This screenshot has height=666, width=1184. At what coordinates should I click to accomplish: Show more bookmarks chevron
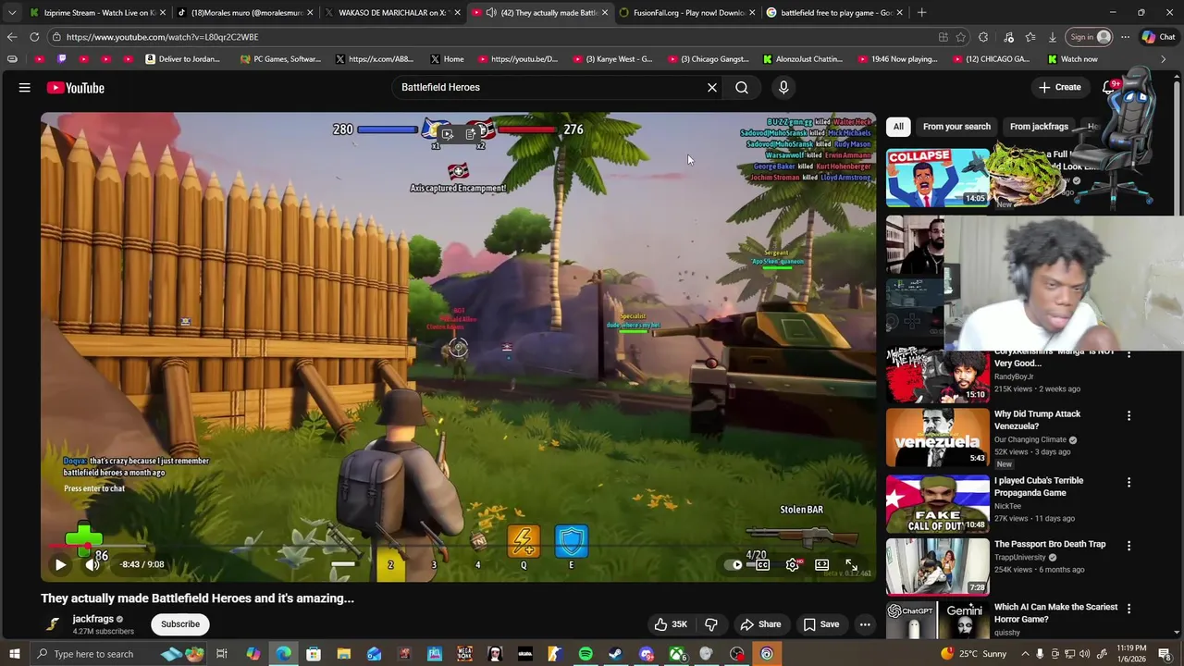(1163, 59)
